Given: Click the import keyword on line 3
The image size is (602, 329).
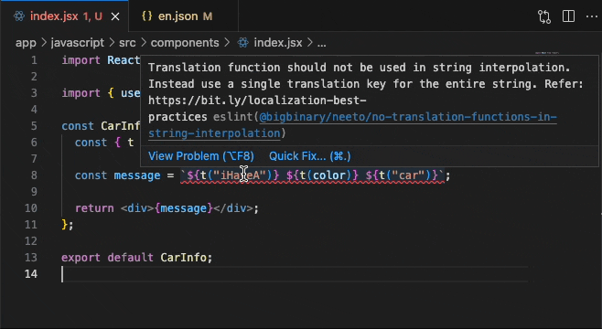Looking at the screenshot, I should pos(81,93).
